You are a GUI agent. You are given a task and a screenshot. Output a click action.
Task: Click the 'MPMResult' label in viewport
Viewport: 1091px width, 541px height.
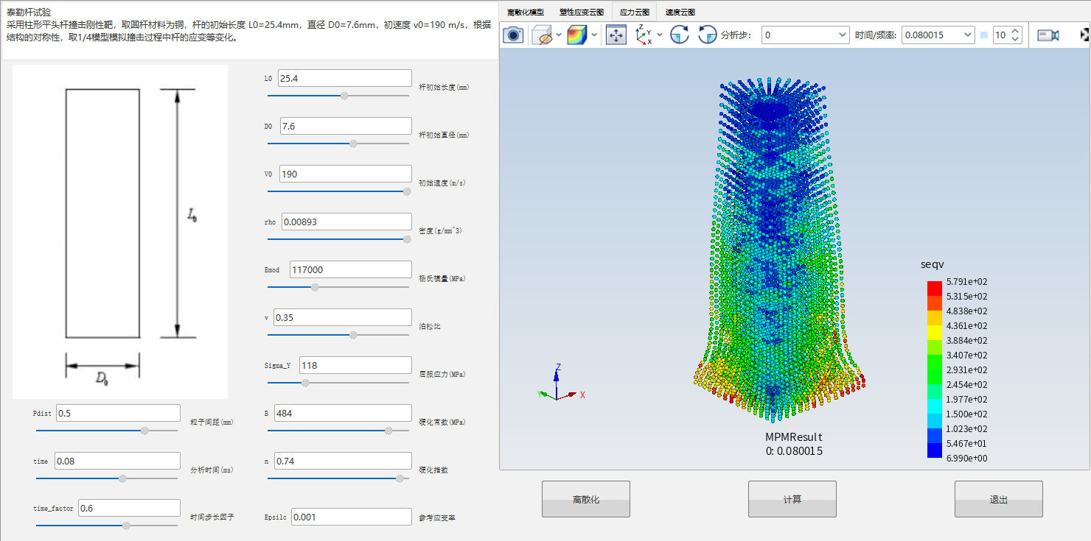tap(794, 437)
